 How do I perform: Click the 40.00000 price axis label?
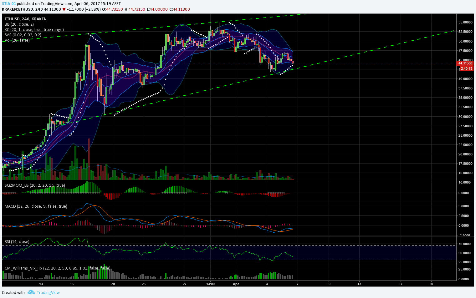(466, 79)
